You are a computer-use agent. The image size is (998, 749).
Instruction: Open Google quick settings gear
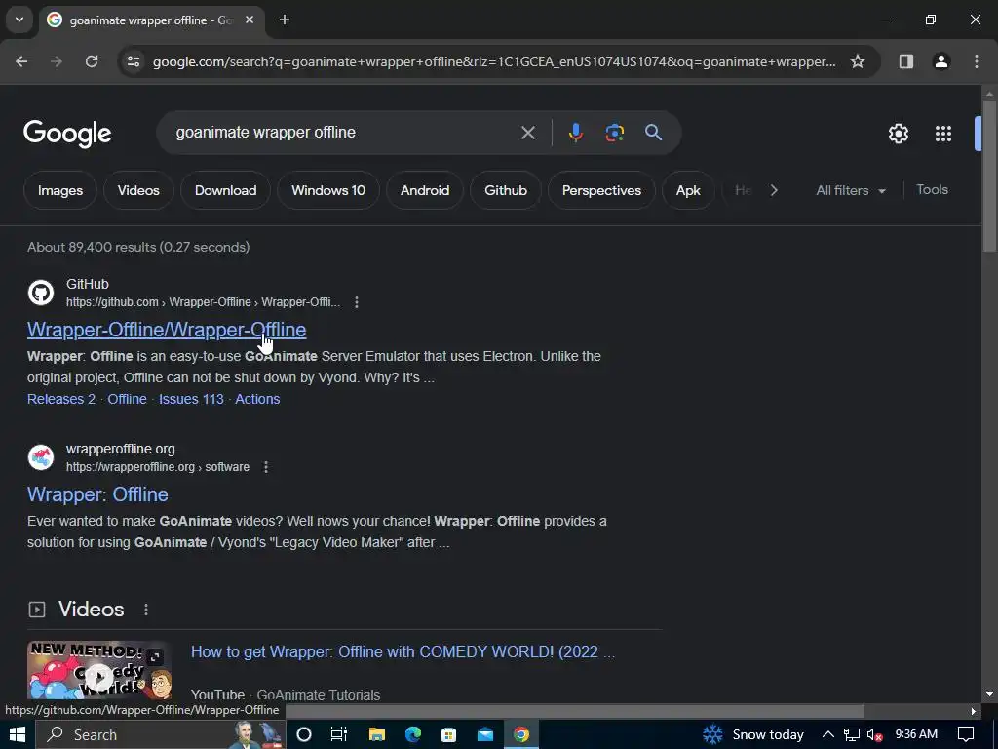[x=898, y=133]
